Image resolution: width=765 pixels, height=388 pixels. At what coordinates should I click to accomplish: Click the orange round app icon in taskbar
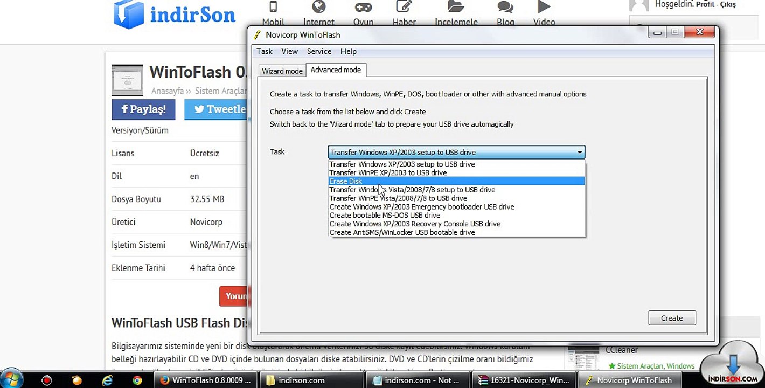tap(77, 380)
